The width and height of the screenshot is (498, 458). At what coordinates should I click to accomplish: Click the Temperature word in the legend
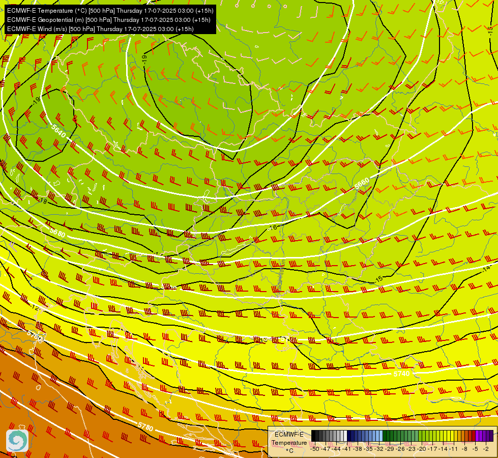[x=289, y=443]
